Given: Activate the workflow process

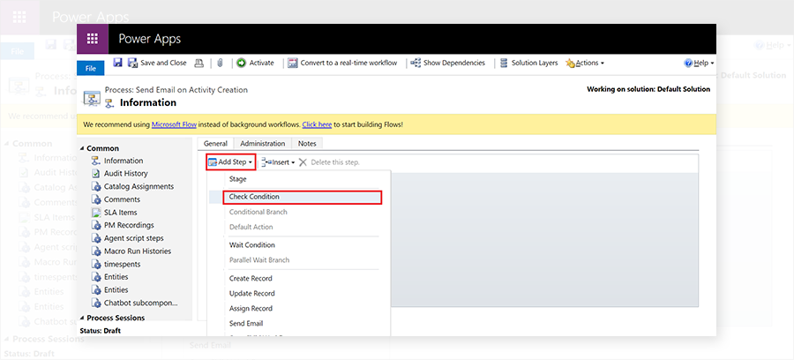Looking at the screenshot, I should point(256,63).
